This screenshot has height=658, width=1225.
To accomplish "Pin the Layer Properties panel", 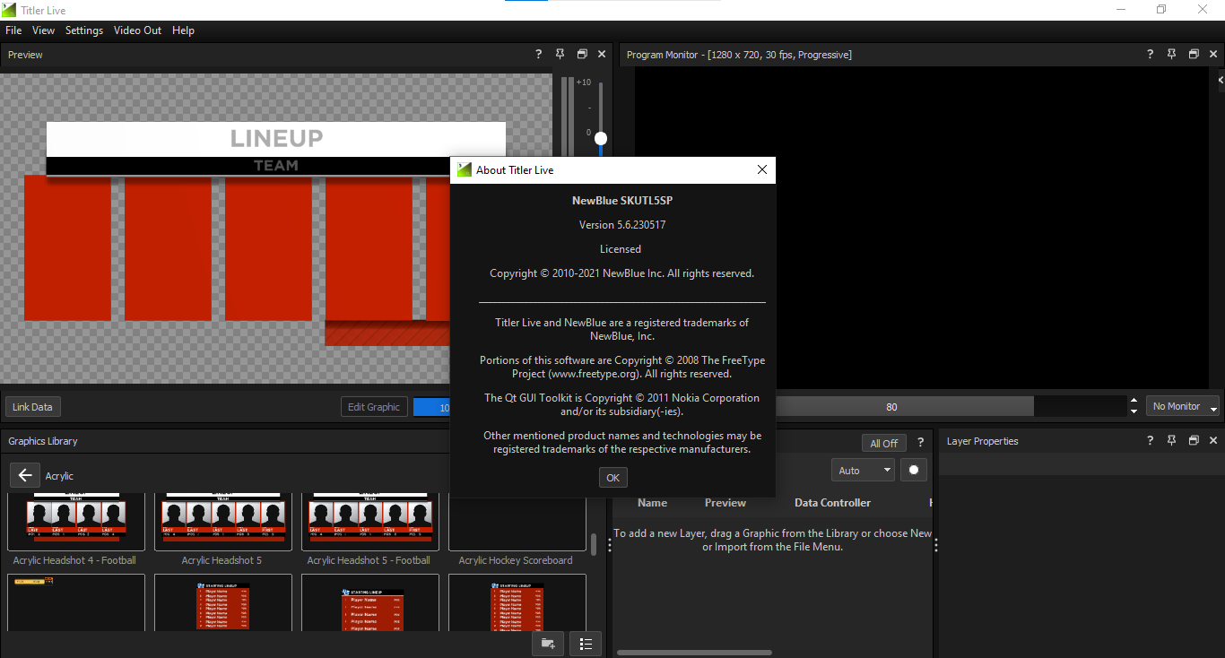I will (x=1171, y=441).
